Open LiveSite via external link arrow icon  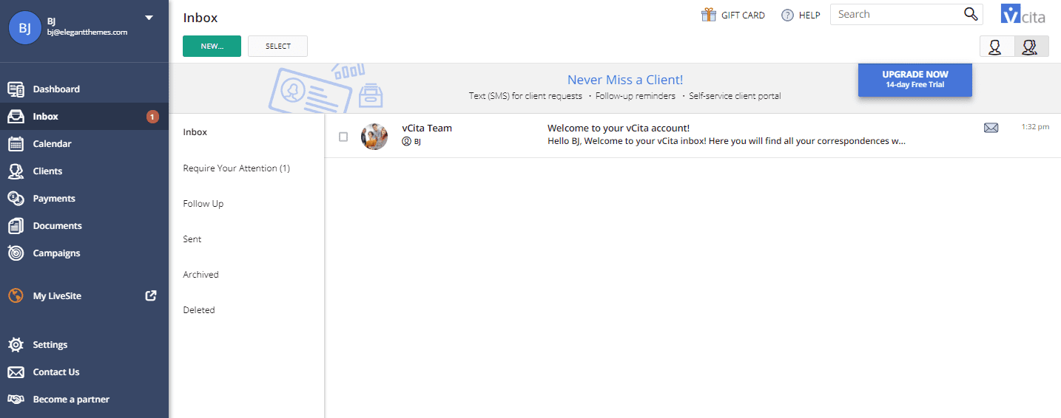coord(150,295)
